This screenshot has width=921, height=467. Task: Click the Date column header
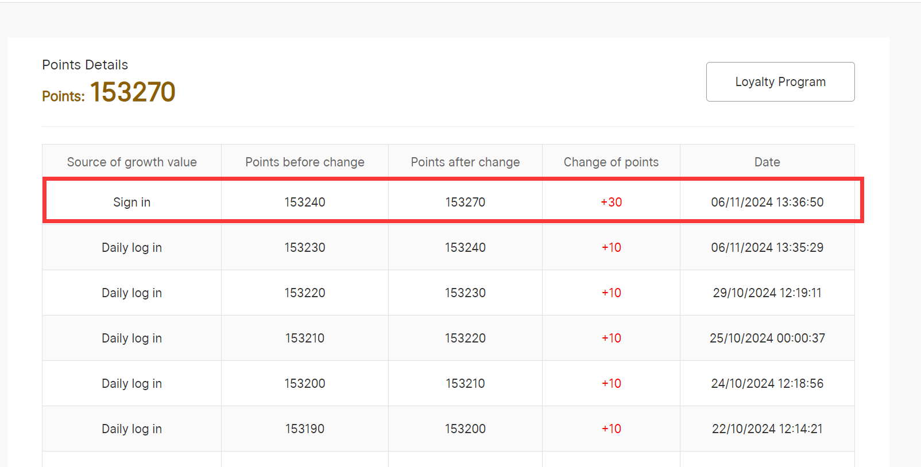coord(767,162)
